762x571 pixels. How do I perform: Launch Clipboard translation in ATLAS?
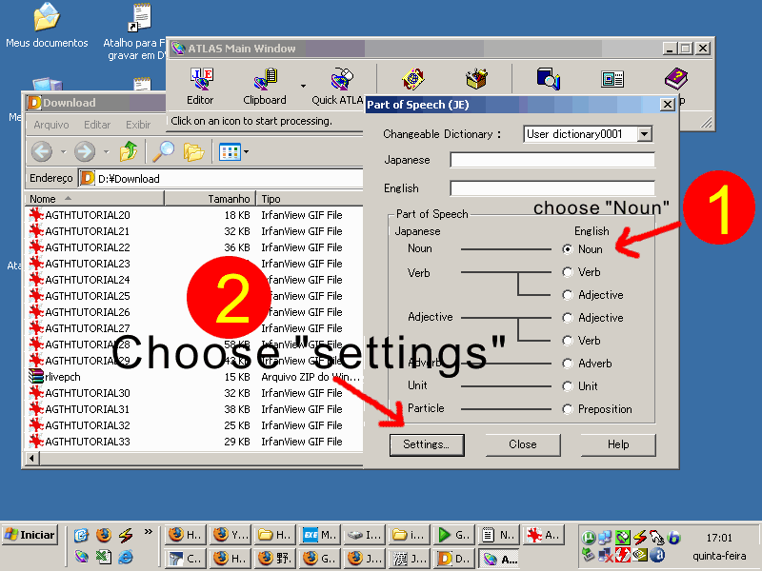265,86
